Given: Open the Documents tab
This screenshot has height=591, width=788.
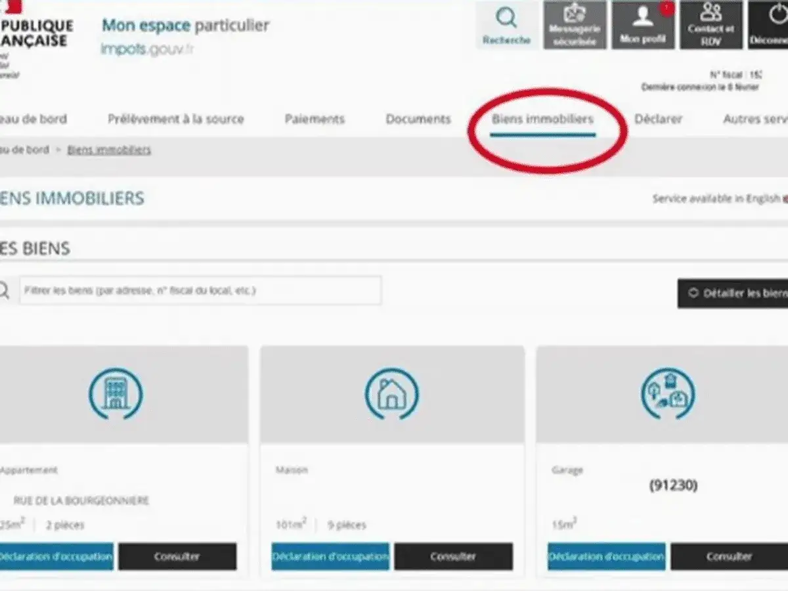Looking at the screenshot, I should pos(418,120).
